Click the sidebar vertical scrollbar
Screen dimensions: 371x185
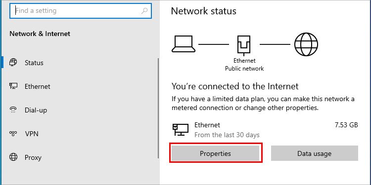(158, 108)
